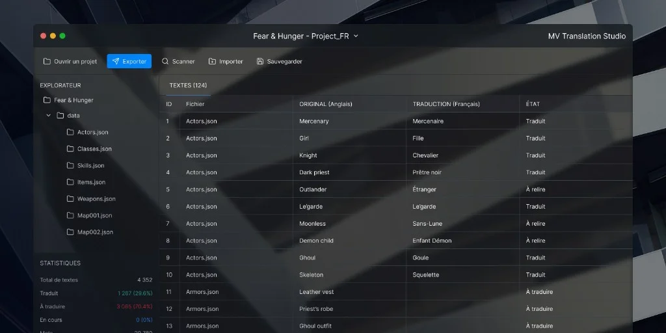Image resolution: width=666 pixels, height=333 pixels.
Task: Click the Ouvrir un projet button
Action: pos(70,61)
